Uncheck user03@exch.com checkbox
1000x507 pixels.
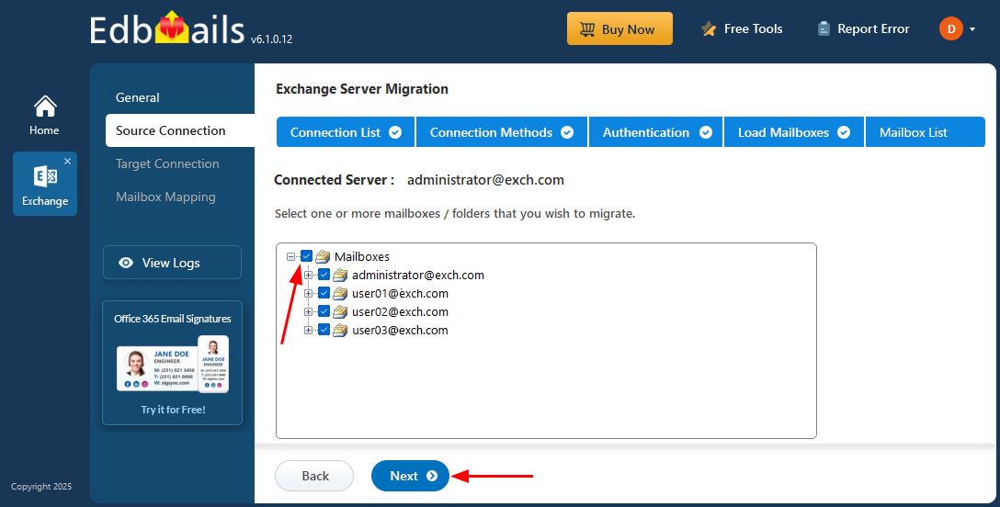tap(324, 330)
